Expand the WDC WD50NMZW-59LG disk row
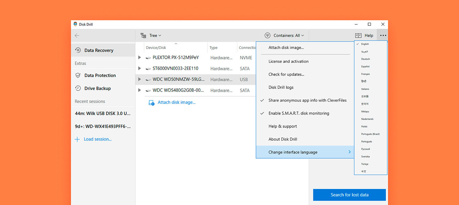 140,79
